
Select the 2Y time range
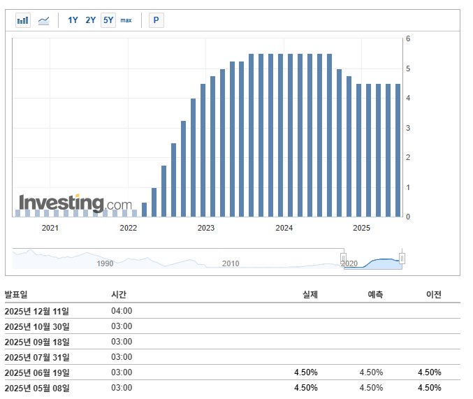91,20
